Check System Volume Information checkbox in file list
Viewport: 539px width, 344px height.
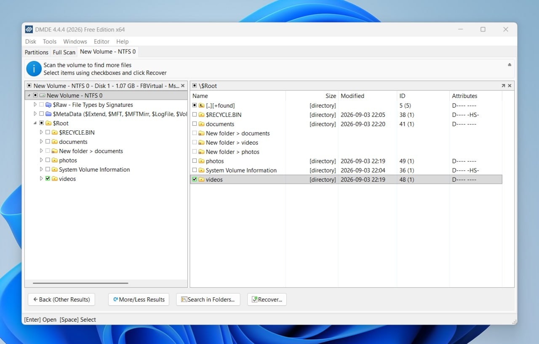tap(195, 170)
